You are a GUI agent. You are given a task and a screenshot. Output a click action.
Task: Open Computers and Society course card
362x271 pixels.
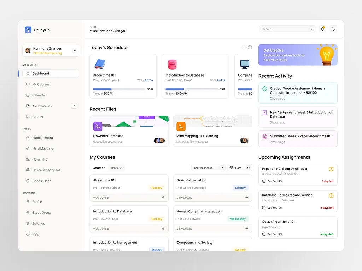[x=212, y=244]
